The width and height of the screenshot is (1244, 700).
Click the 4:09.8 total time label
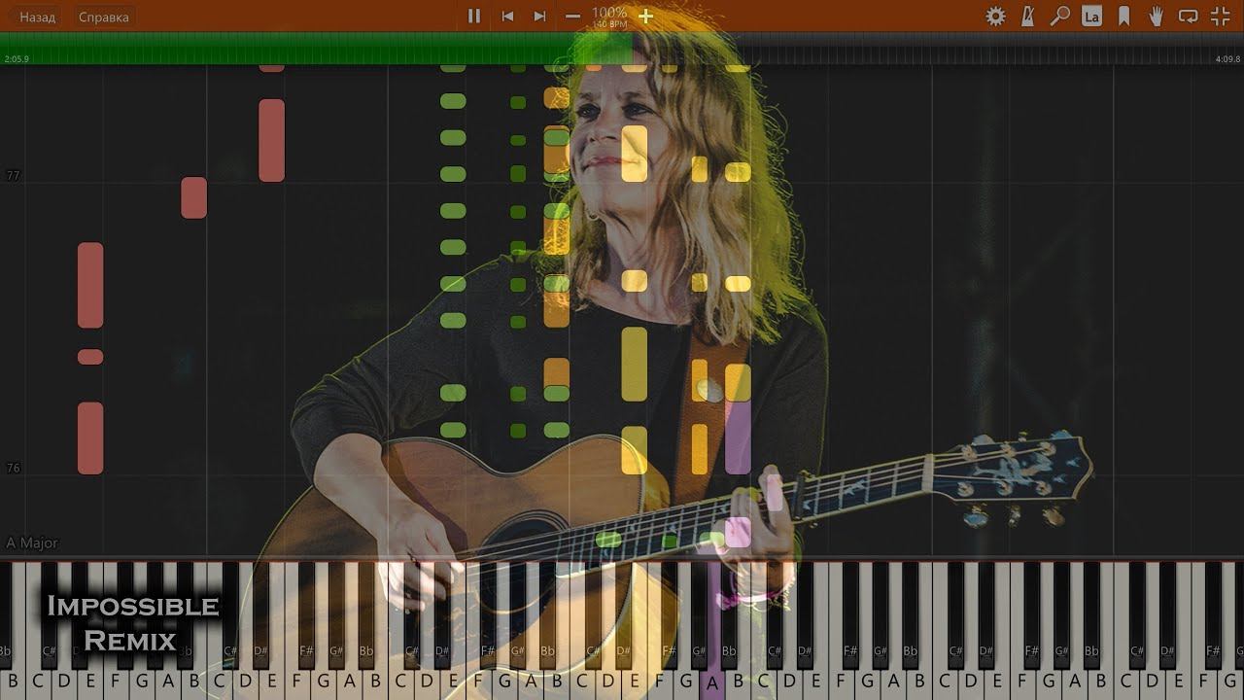click(x=1227, y=59)
